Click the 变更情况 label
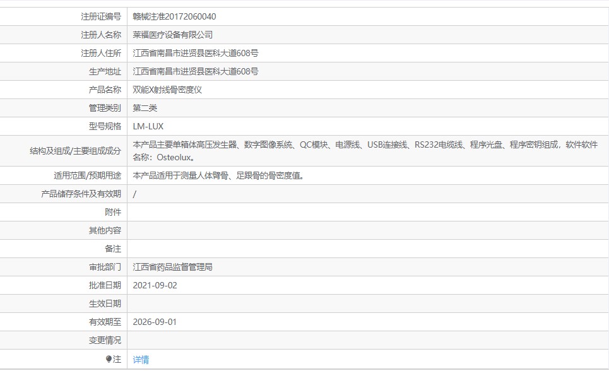The width and height of the screenshot is (609, 371). click(x=105, y=340)
